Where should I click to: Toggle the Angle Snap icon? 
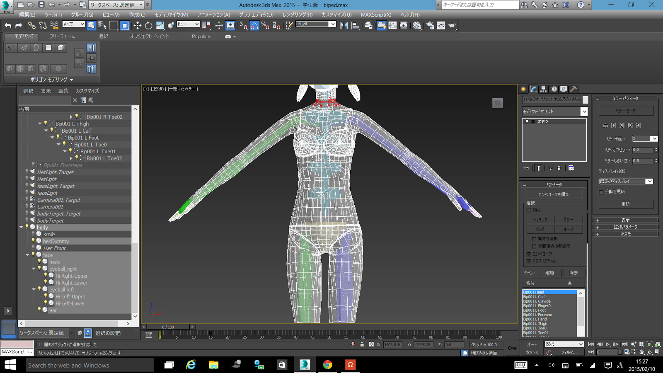[254, 25]
